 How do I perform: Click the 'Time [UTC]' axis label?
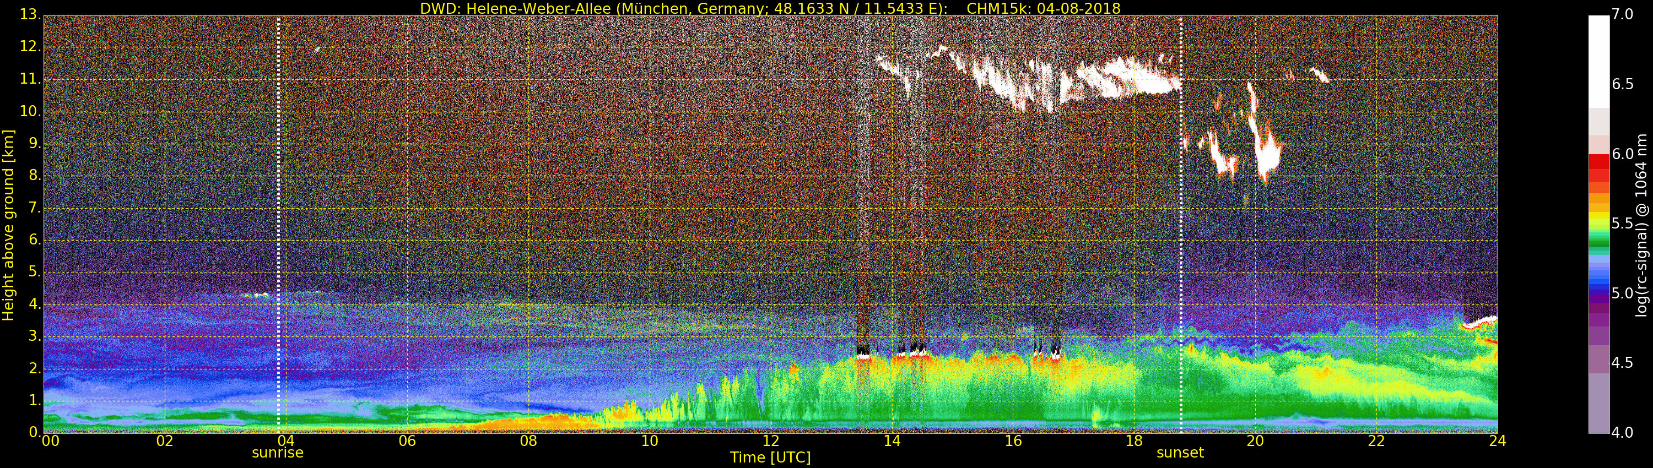[x=770, y=458]
